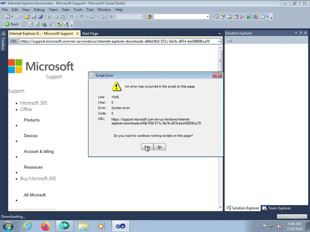310x232 pixels.
Task: Click the download progress bar in status bar
Action: point(292,216)
